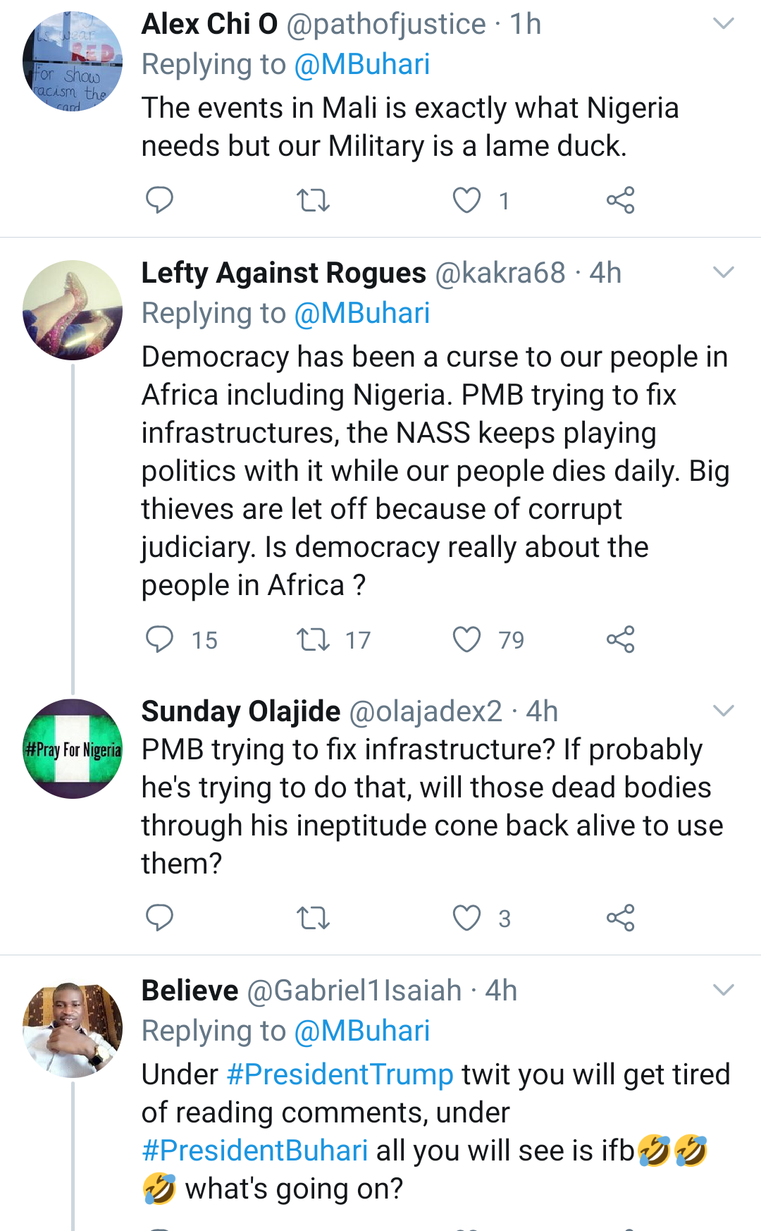Reply to Lefty Against Rogues' tweet

pos(159,639)
